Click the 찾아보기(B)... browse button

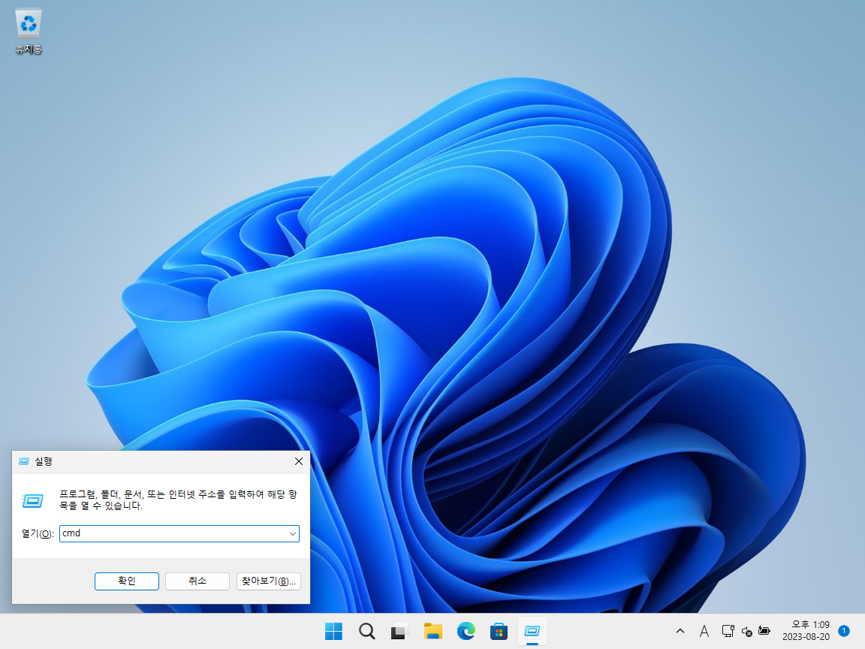click(x=269, y=581)
